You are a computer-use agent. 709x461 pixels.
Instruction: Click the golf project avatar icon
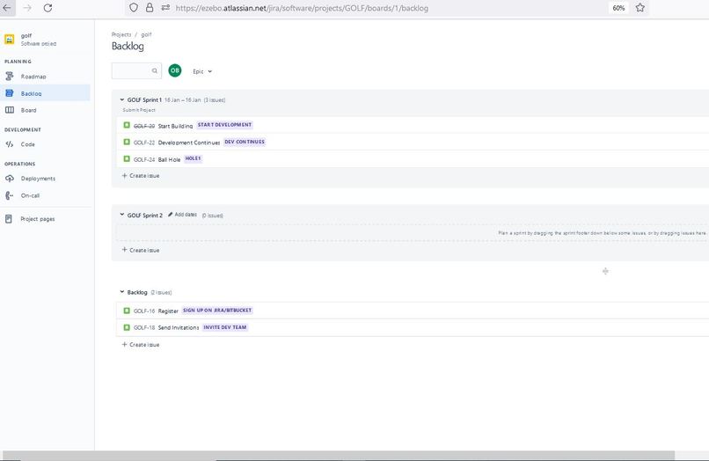[x=9, y=40]
